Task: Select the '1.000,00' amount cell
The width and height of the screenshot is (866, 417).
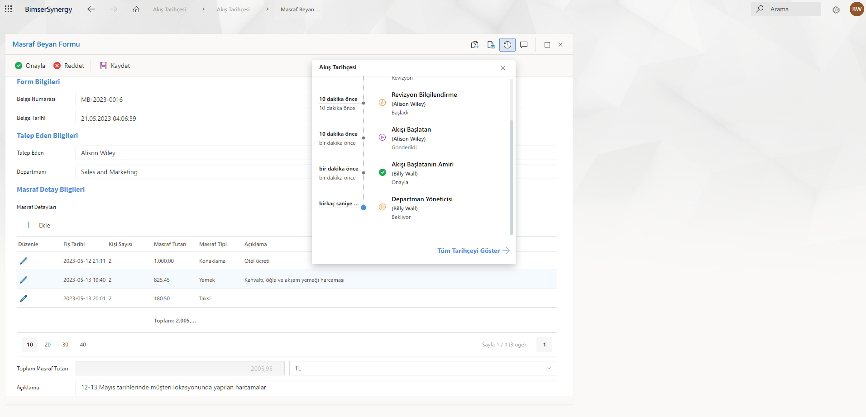Action: (164, 261)
